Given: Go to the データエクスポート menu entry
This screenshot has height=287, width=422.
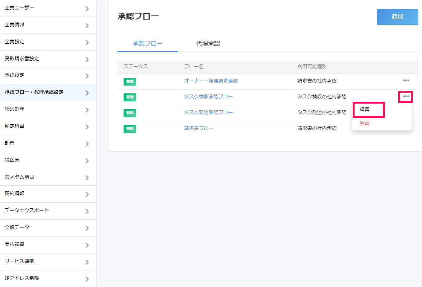Looking at the screenshot, I should click(48, 211).
